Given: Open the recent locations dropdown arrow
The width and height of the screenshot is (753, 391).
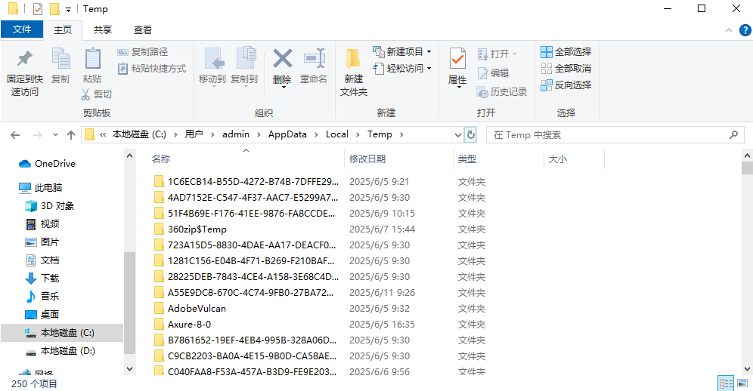Looking at the screenshot, I should pyautogui.click(x=55, y=135).
